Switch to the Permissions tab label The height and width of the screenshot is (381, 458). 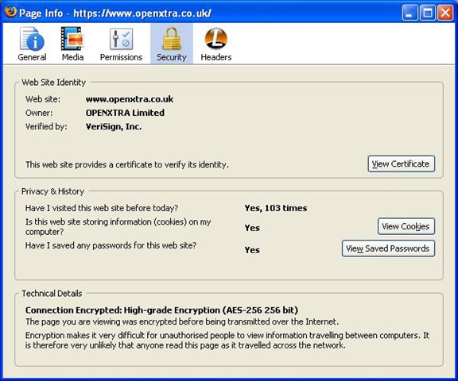(x=121, y=57)
